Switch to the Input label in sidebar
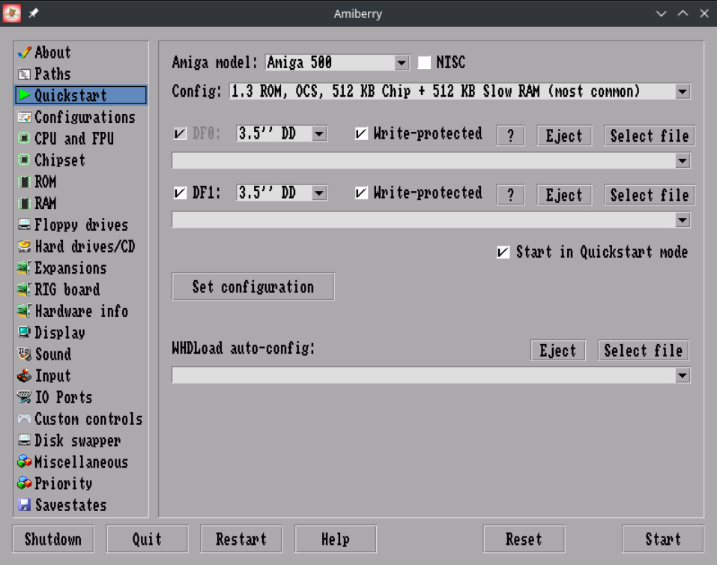717x565 pixels. pos(53,376)
